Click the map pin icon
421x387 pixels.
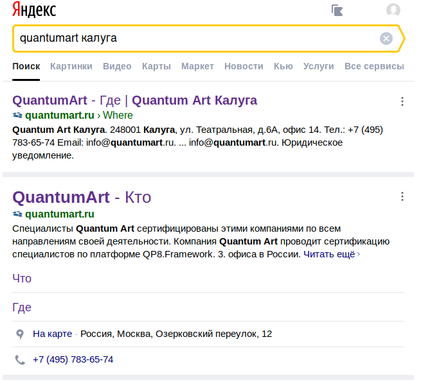point(20,334)
